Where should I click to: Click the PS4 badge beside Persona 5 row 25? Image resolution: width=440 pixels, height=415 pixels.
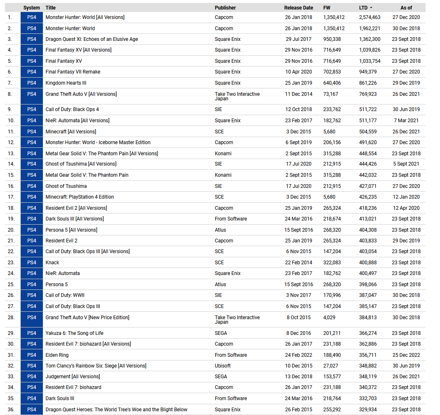click(32, 285)
